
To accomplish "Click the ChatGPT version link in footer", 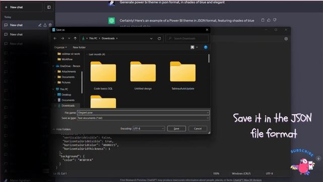I will click(247, 180).
